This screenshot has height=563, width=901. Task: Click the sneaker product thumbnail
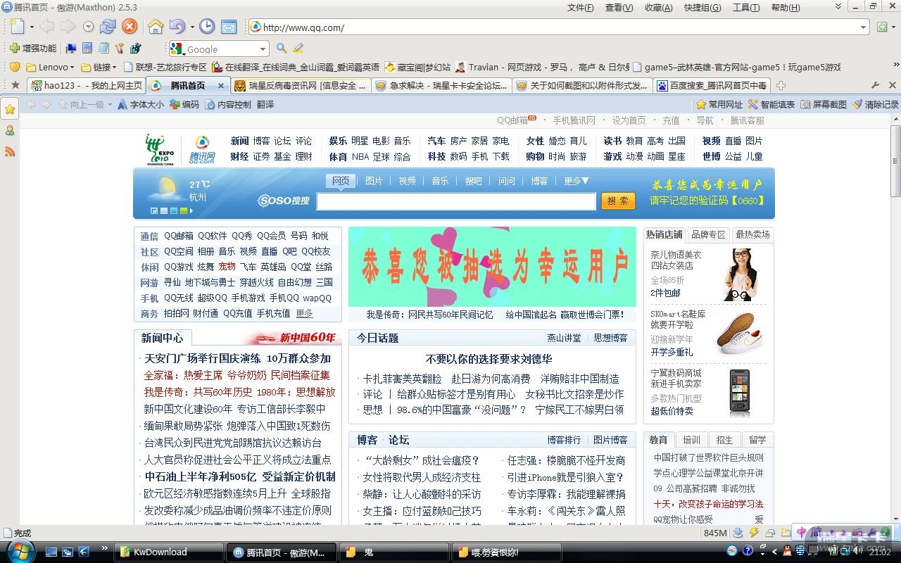(x=738, y=334)
